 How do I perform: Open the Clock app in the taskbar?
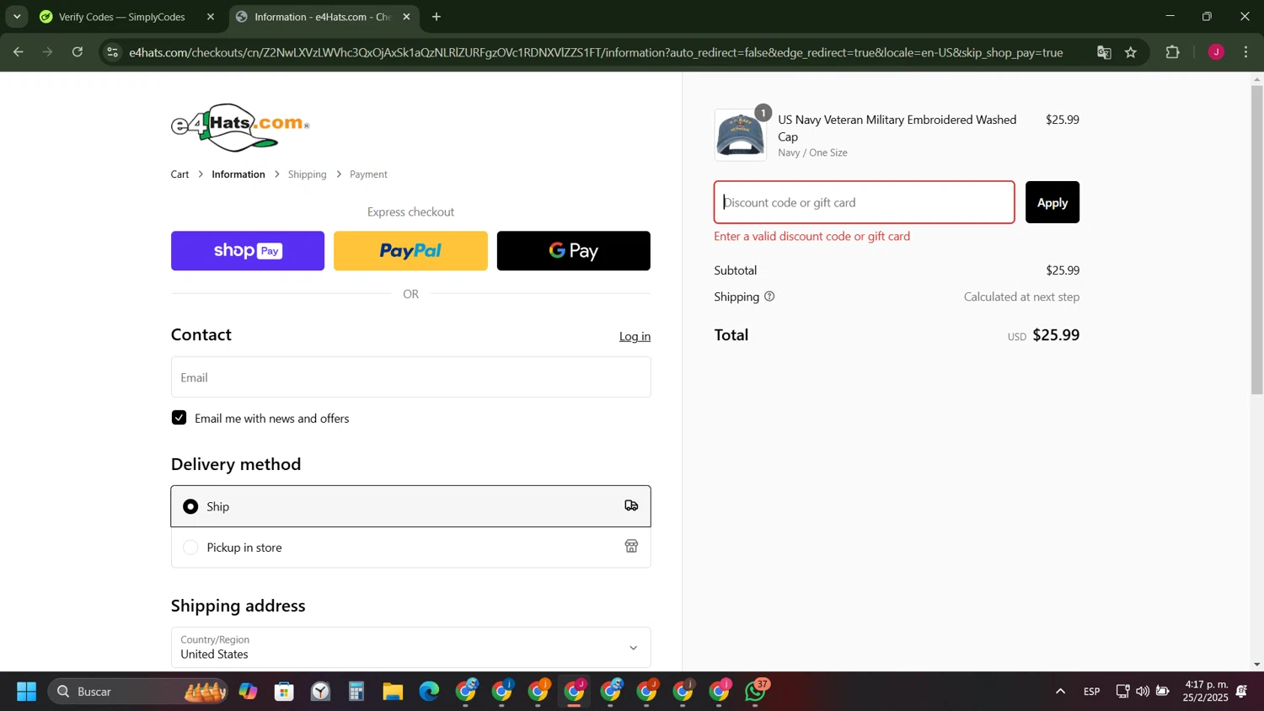320,692
